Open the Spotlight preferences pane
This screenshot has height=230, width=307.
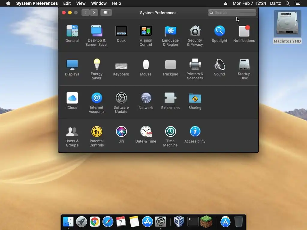point(219,34)
